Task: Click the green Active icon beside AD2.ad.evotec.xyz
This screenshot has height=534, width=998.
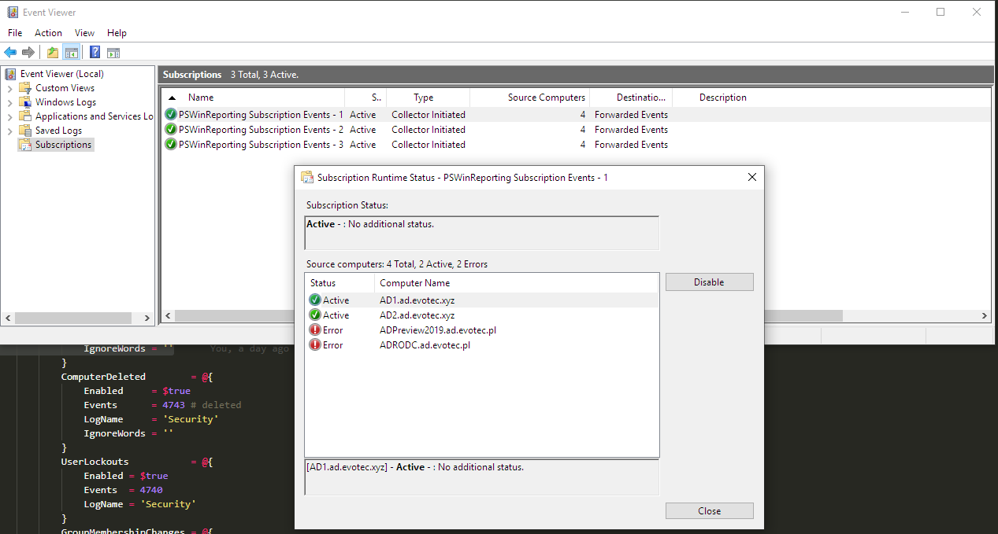Action: coord(313,315)
